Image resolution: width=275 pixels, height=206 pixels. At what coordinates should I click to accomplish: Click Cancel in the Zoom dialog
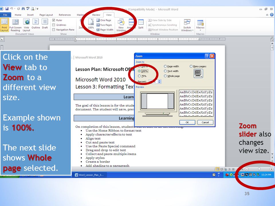point(205,122)
